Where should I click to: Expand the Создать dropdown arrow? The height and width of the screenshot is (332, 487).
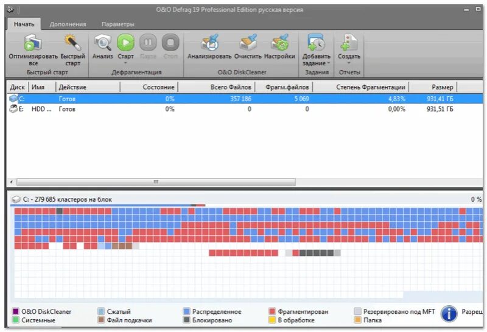349,63
